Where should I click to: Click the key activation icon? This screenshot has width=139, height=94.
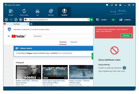(112, 5)
